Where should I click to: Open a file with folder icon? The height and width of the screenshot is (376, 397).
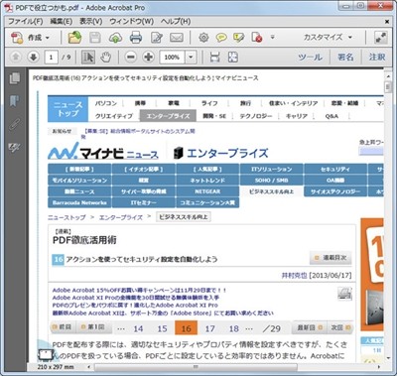[x=74, y=38]
